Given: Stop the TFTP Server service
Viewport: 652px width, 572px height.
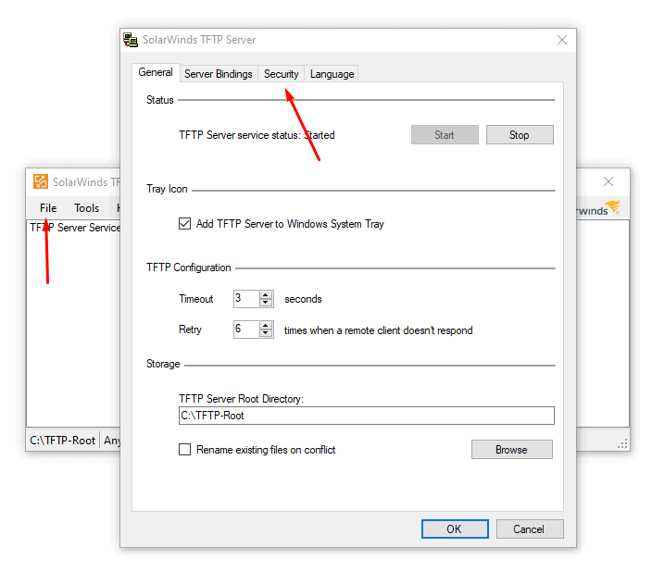Looking at the screenshot, I should point(520,135).
